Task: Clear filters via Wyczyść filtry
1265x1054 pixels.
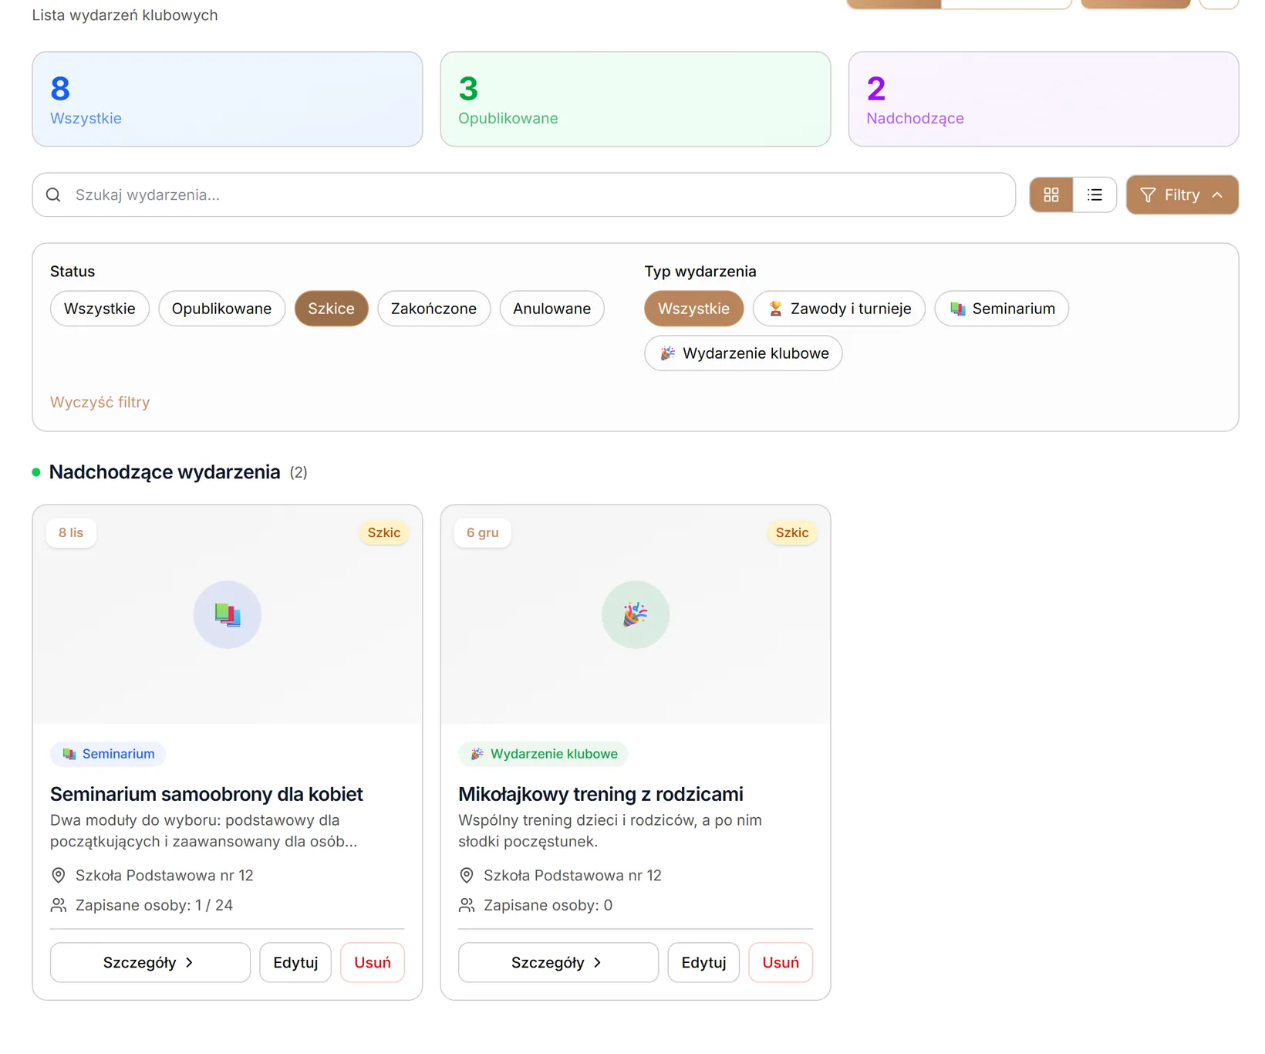Action: tap(100, 402)
